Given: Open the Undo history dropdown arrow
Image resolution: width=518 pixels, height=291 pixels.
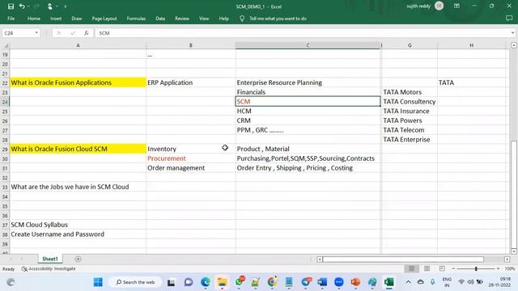Looking at the screenshot, I should [28, 6].
